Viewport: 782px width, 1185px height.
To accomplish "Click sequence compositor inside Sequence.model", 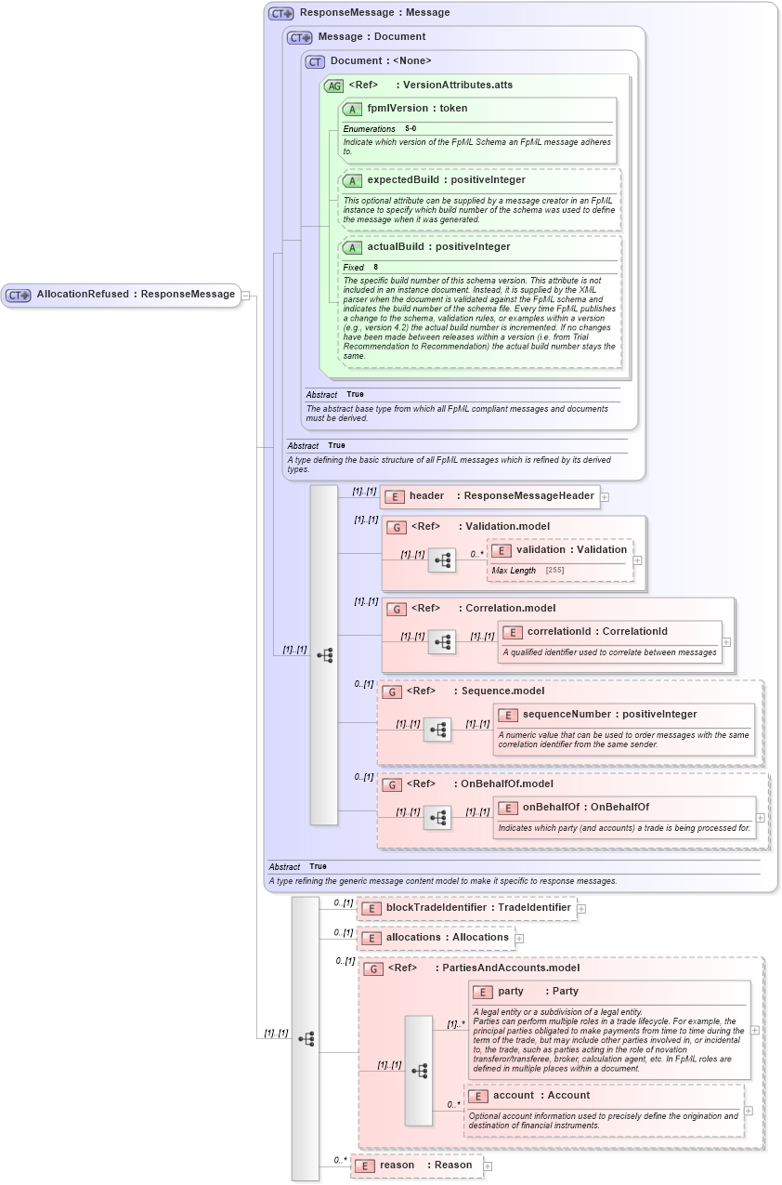I will [x=437, y=730].
